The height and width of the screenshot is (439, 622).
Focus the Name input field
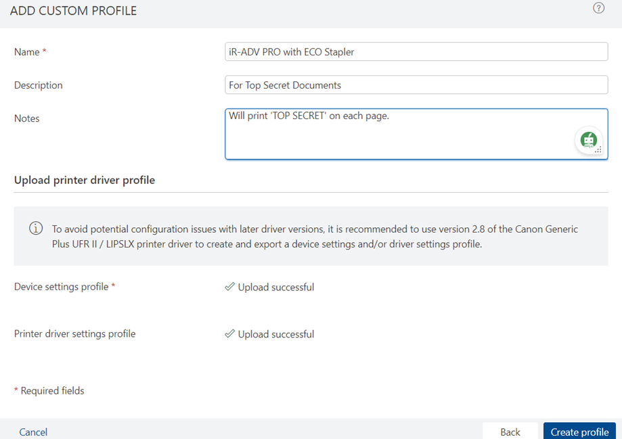416,52
